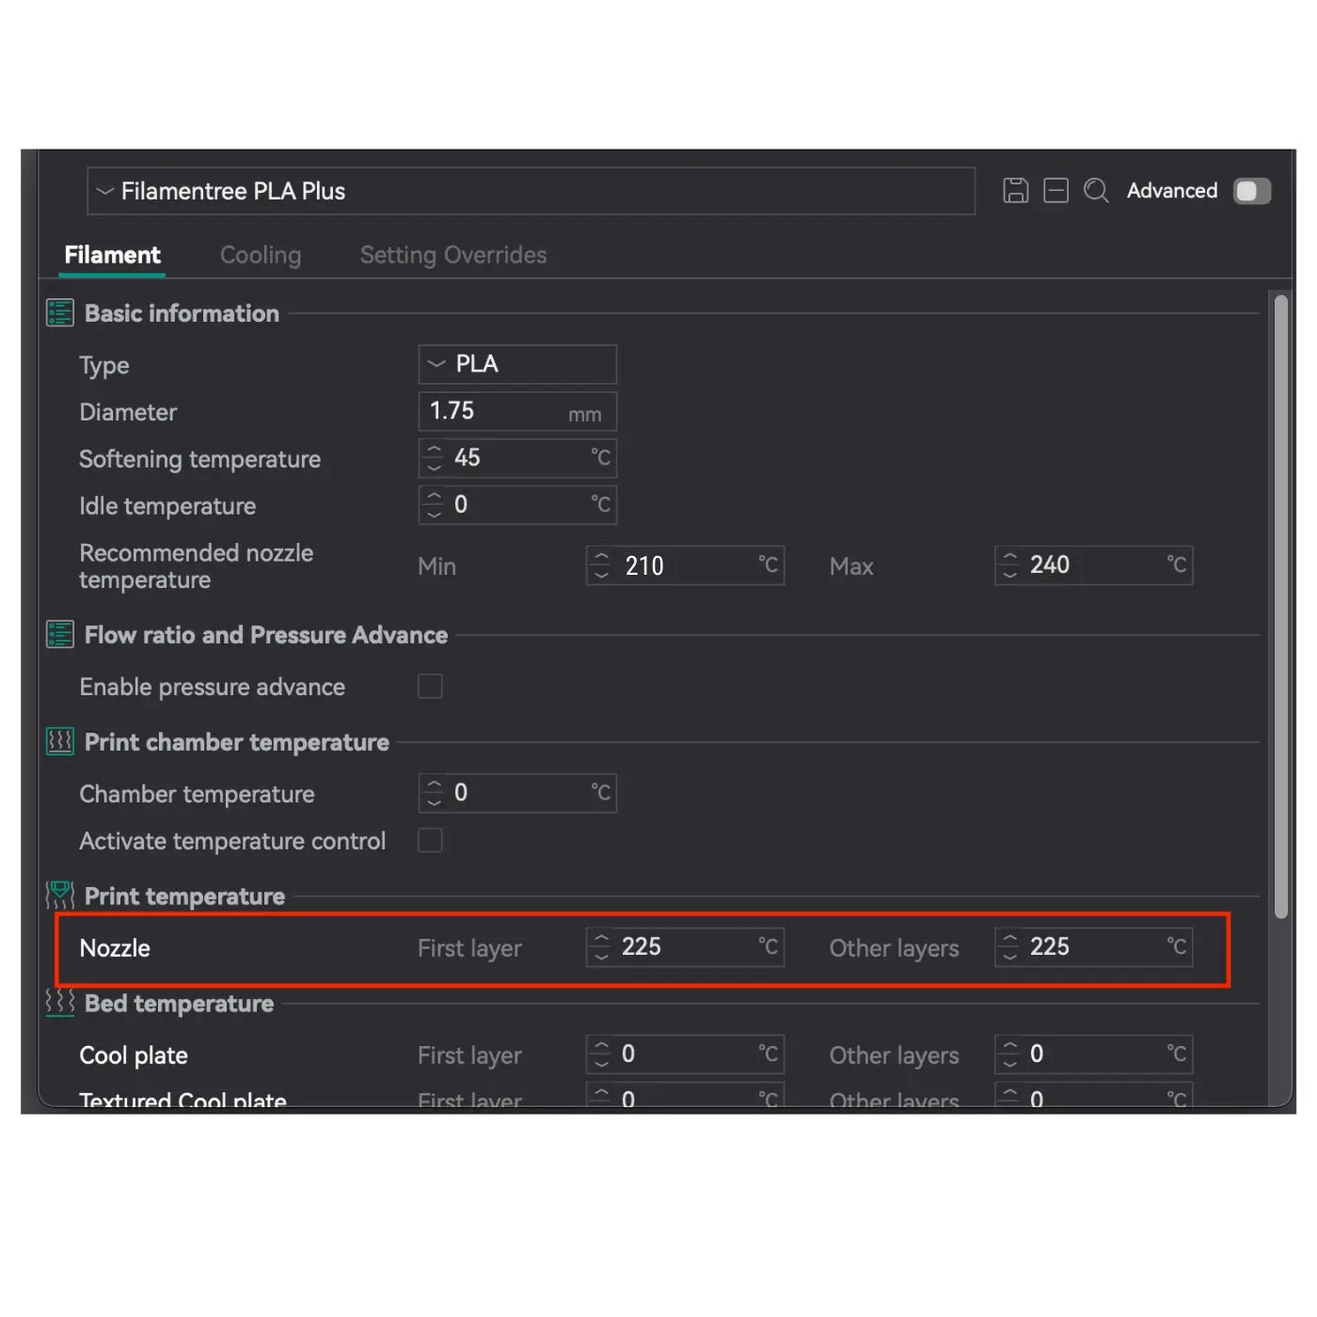Click the Print temperature nozzle icon
Viewport: 1317px width, 1317px height.
[60, 896]
